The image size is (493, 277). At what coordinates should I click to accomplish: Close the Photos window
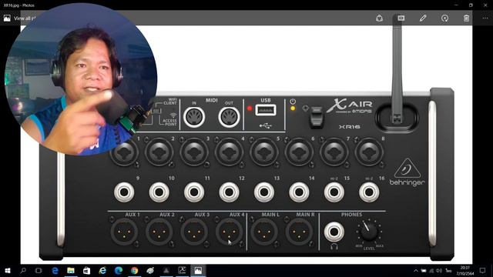pyautogui.click(x=485, y=5)
